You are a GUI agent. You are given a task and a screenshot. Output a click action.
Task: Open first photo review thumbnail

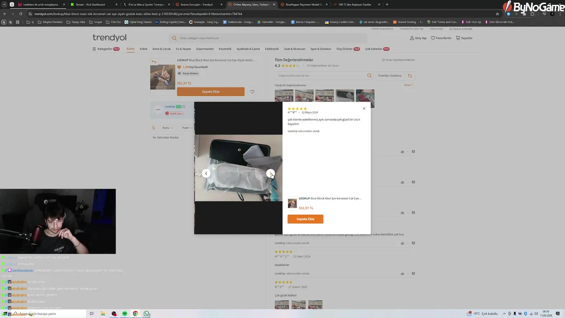284,96
